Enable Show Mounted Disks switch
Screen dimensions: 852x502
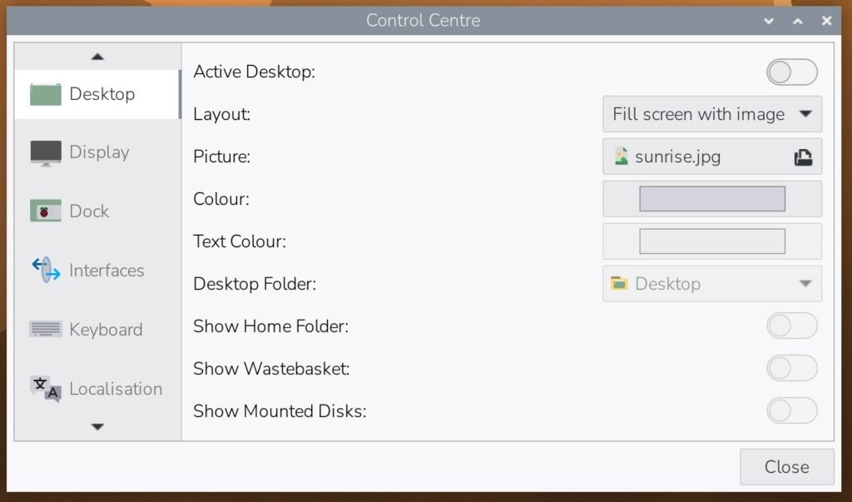tap(792, 411)
